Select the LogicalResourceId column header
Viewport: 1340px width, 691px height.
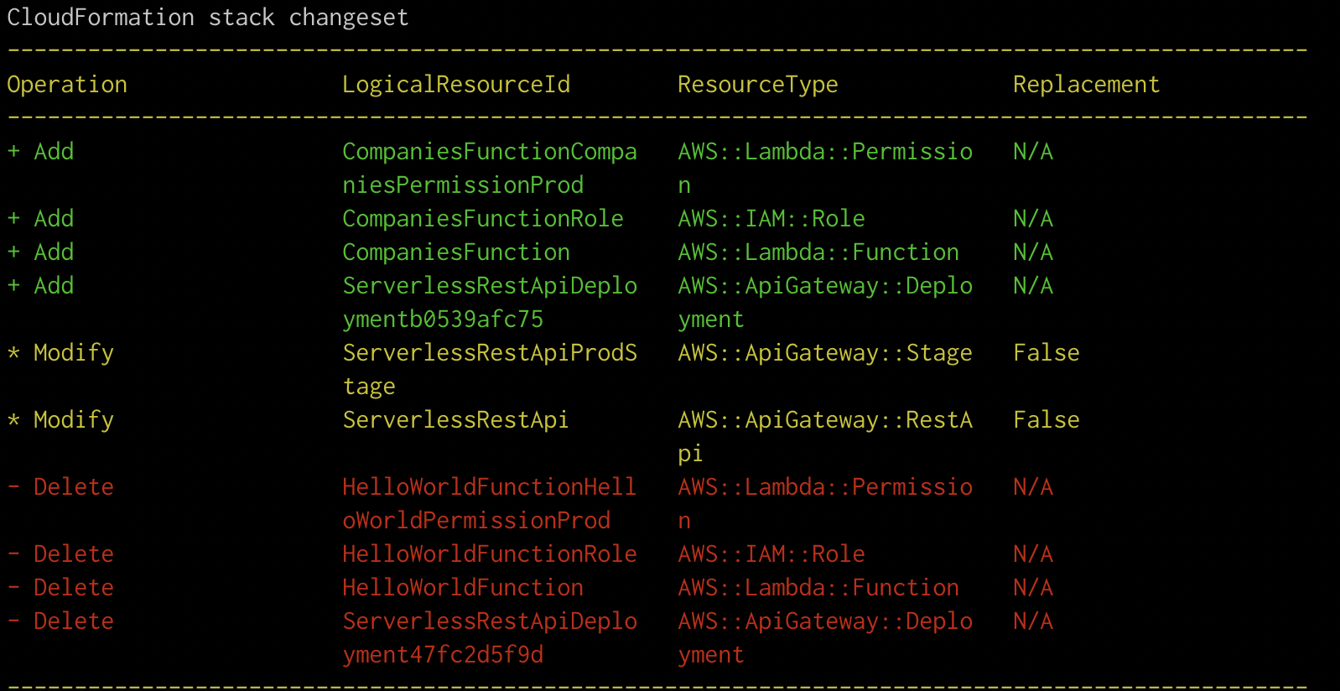[x=456, y=85]
